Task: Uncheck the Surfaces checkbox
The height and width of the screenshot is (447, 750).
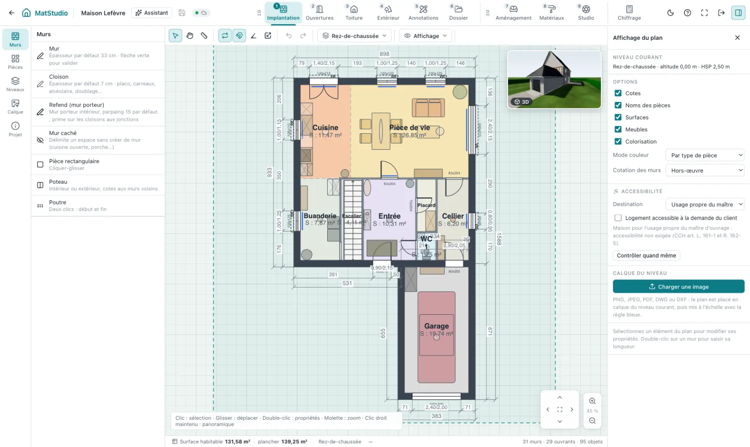Action: [618, 117]
